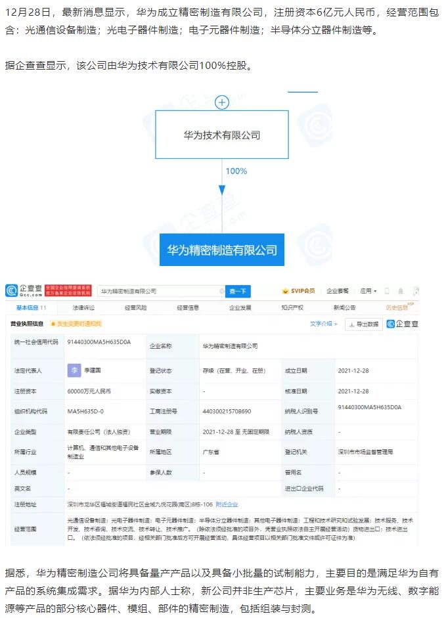Switch to the 知识产权 tab
This screenshot has width=446, height=618.
point(292,307)
